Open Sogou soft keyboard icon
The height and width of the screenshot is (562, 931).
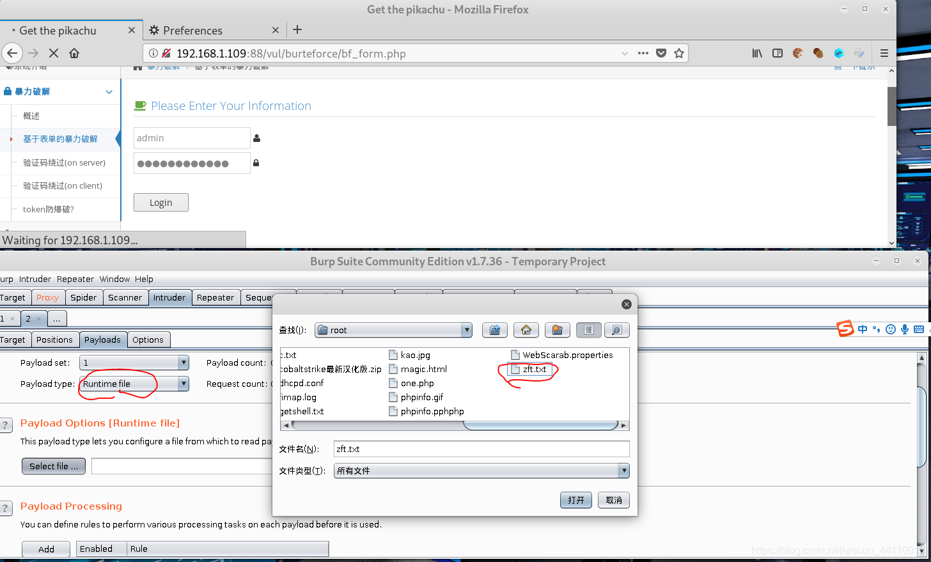click(919, 329)
